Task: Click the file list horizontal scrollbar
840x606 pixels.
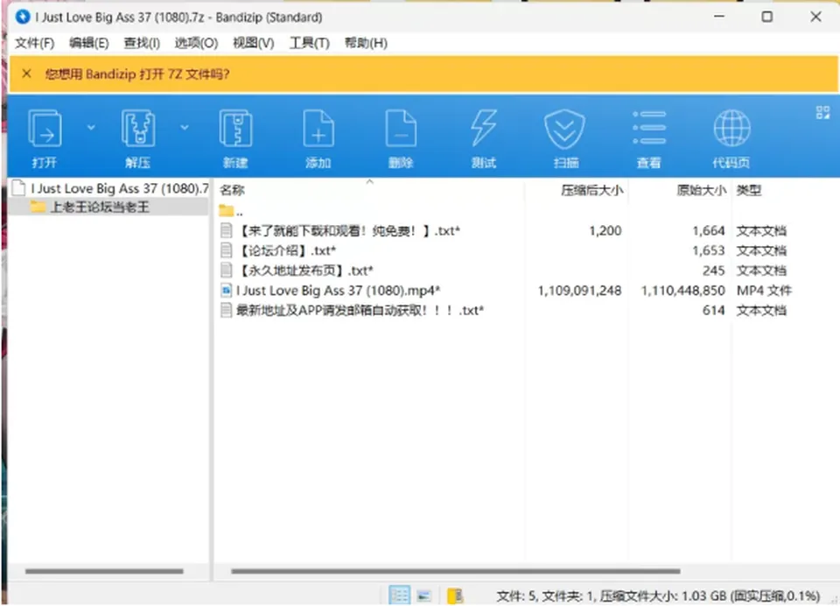Action: pyautogui.click(x=455, y=571)
